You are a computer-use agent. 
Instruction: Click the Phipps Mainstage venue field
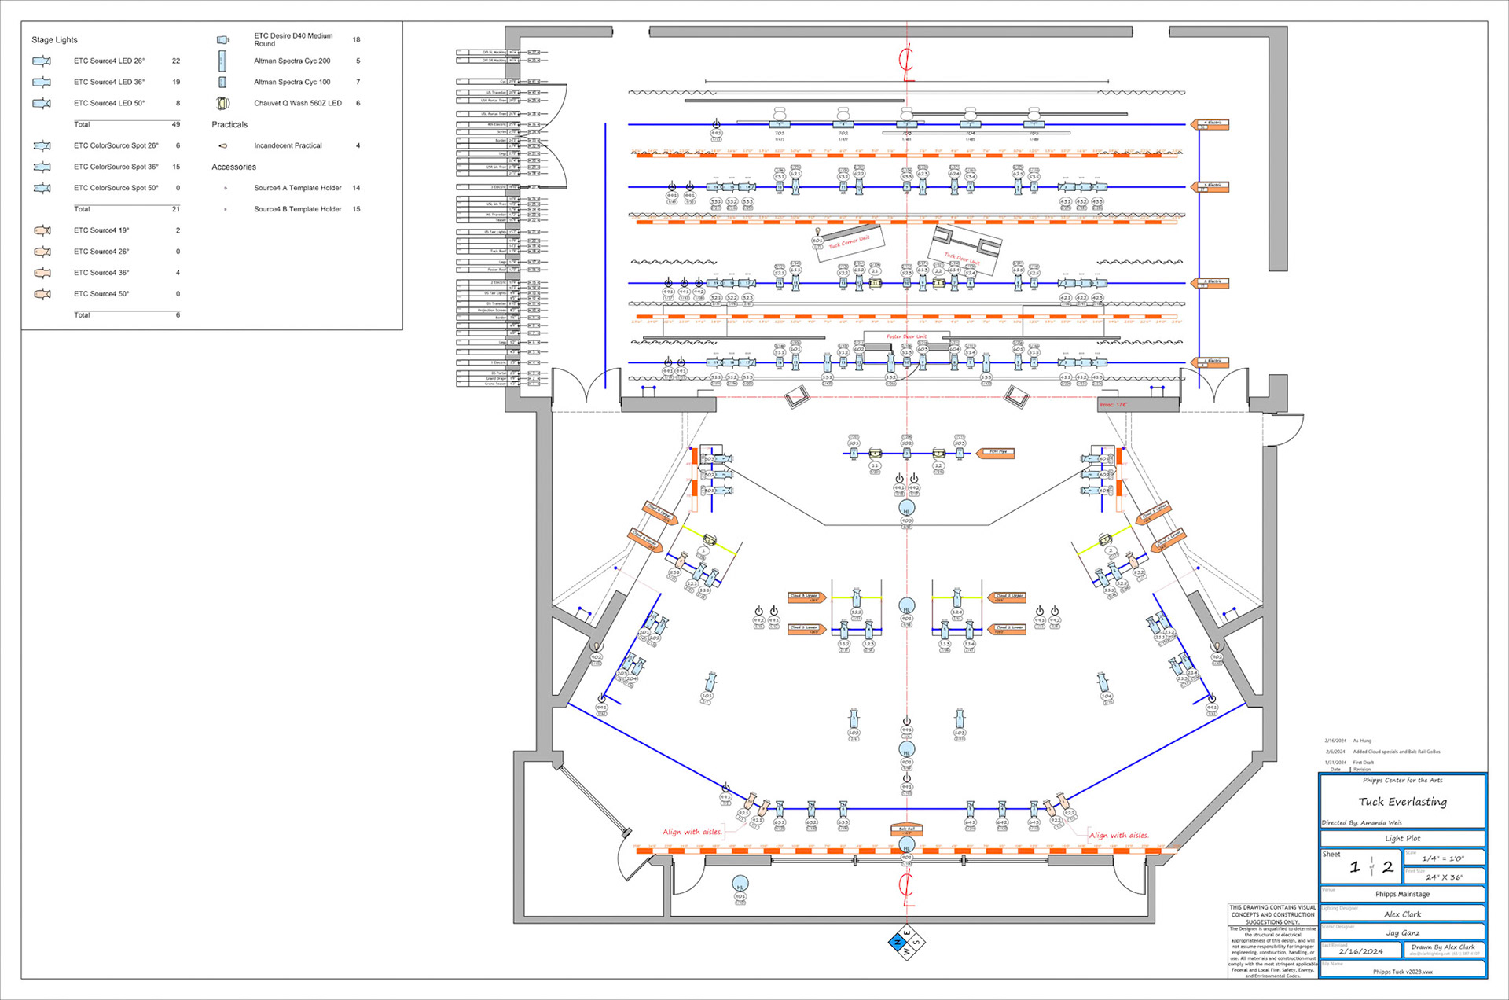(1402, 894)
